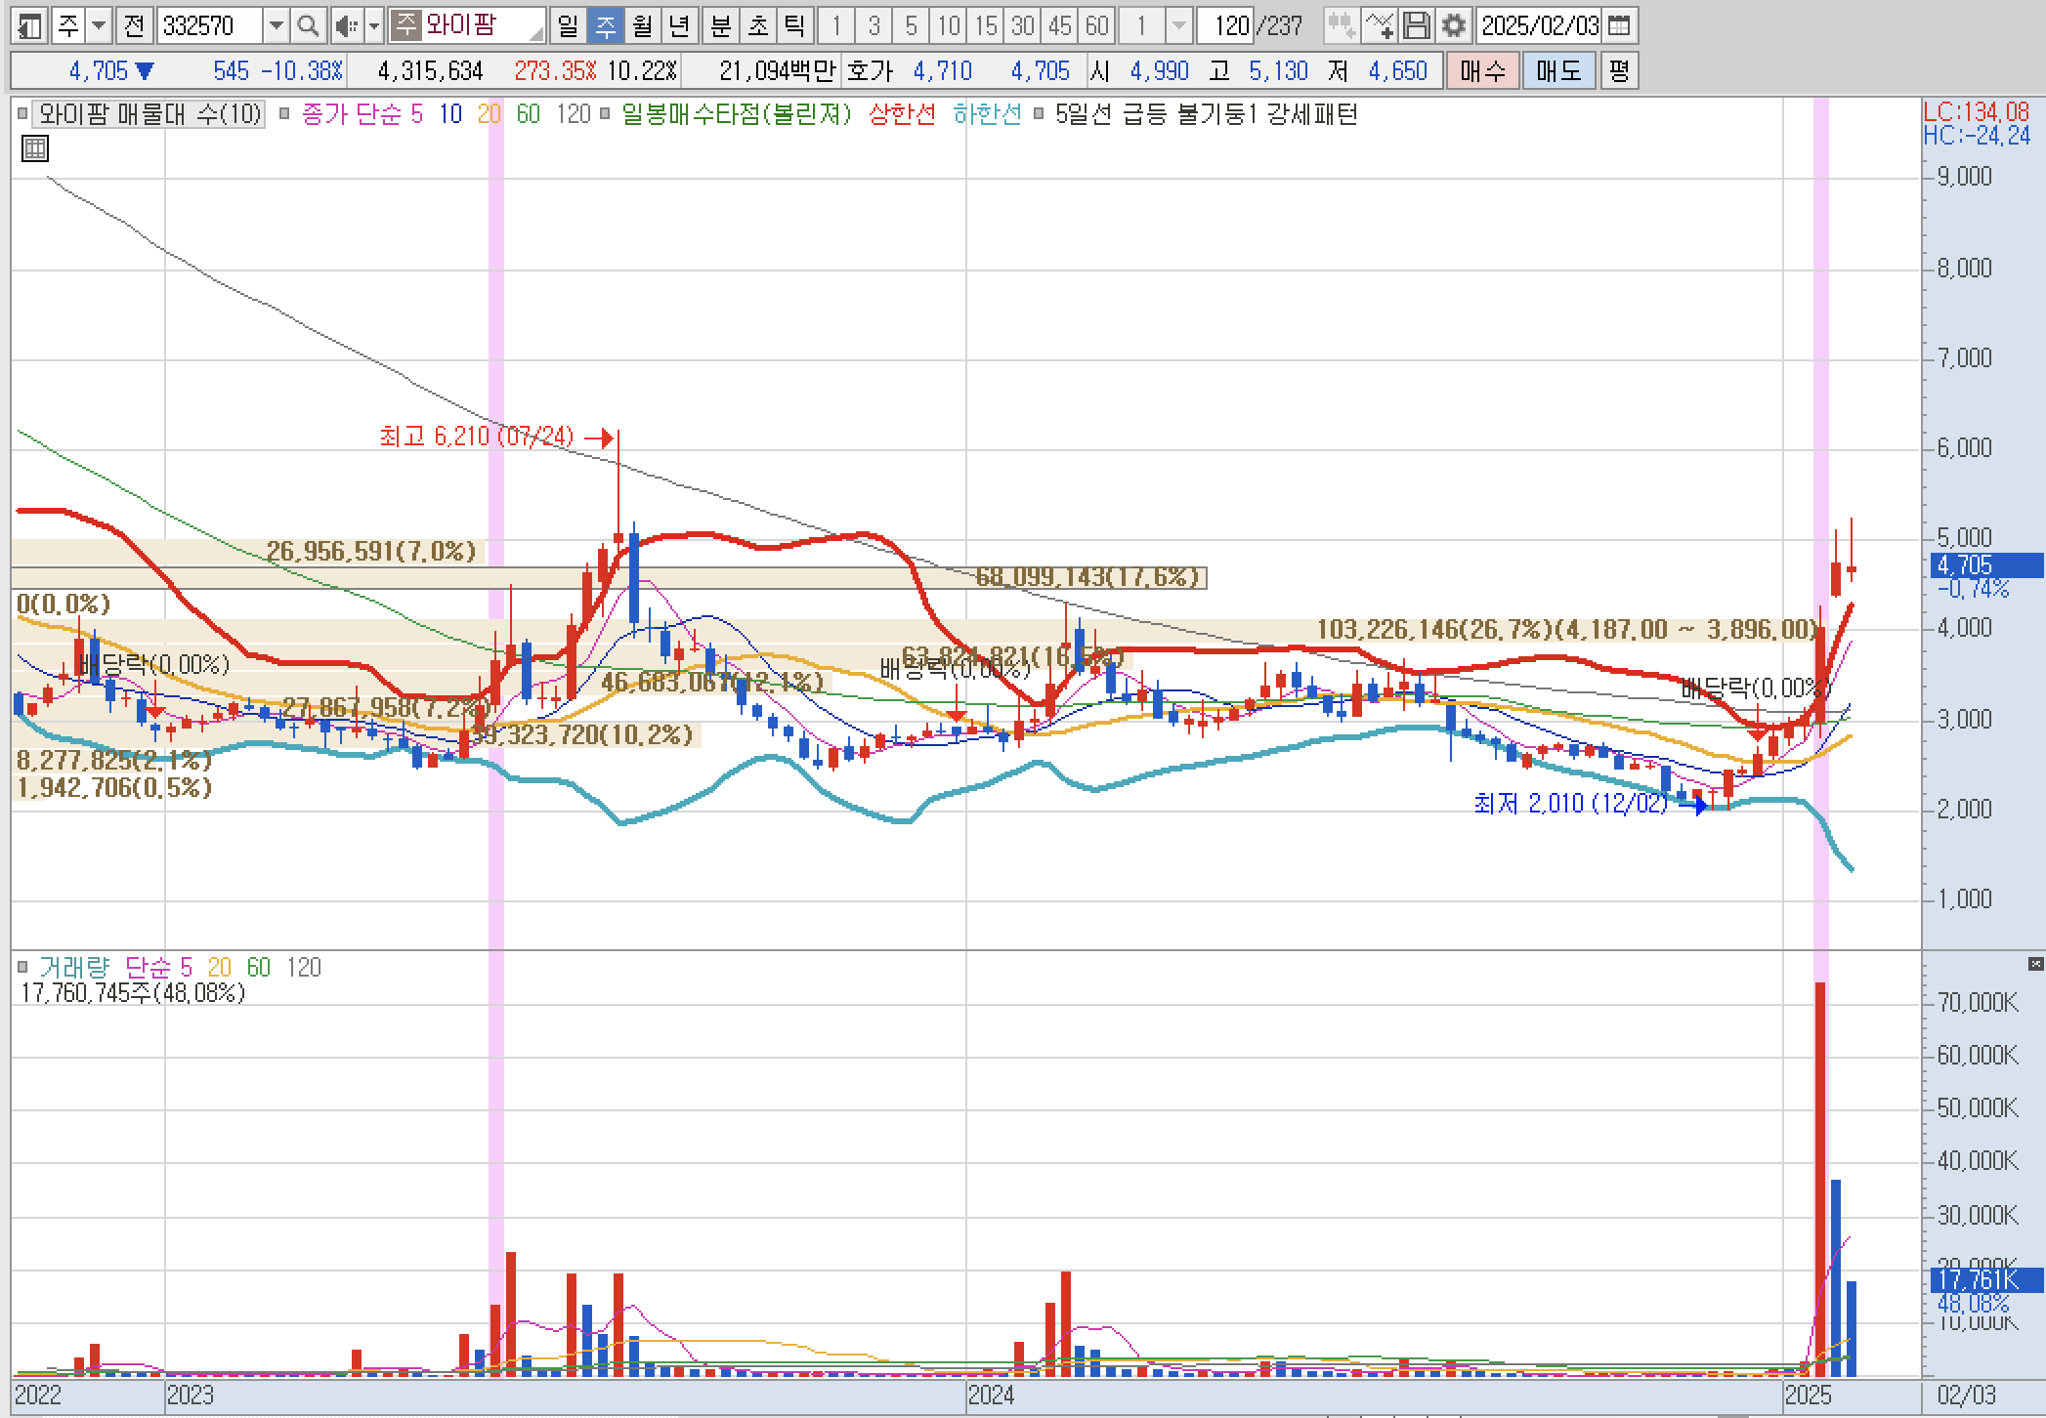This screenshot has height=1418, width=2046.
Task: Close the volume panel with small X
Action: pos(2035,965)
